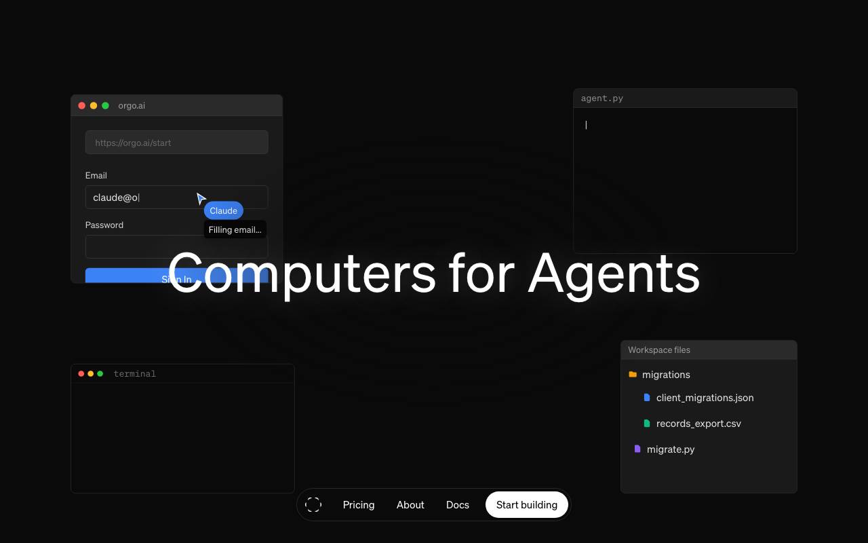The image size is (868, 543).
Task: Open migrate.py in Workspace files
Action: 671,449
